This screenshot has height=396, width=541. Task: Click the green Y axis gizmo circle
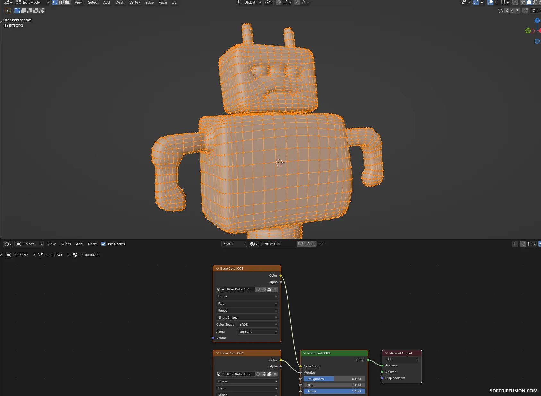click(528, 31)
